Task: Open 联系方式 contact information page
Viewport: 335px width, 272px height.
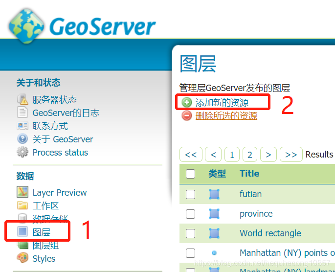Action: [50, 126]
